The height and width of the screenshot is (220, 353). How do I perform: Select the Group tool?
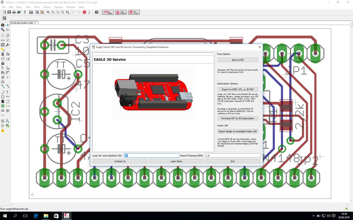coord(3,45)
